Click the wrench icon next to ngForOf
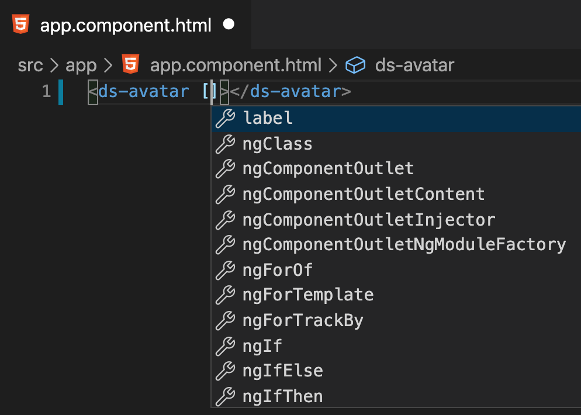 (x=226, y=270)
